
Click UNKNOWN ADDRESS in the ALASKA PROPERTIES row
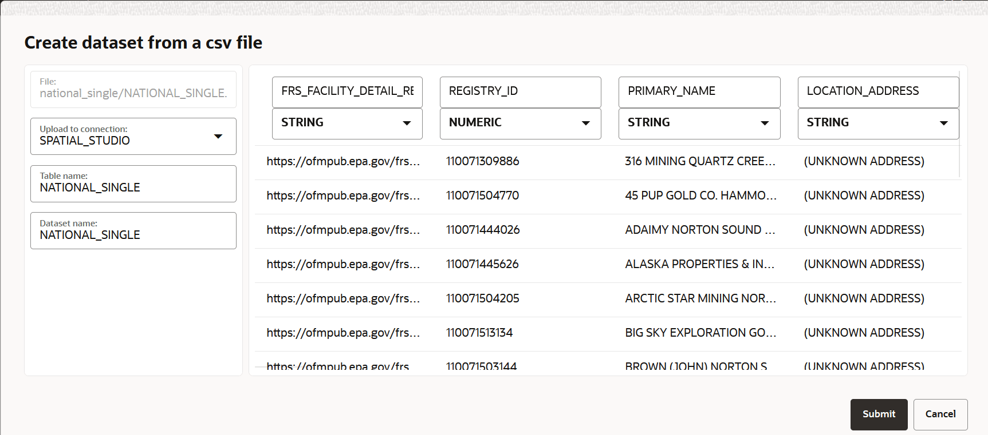[864, 264]
